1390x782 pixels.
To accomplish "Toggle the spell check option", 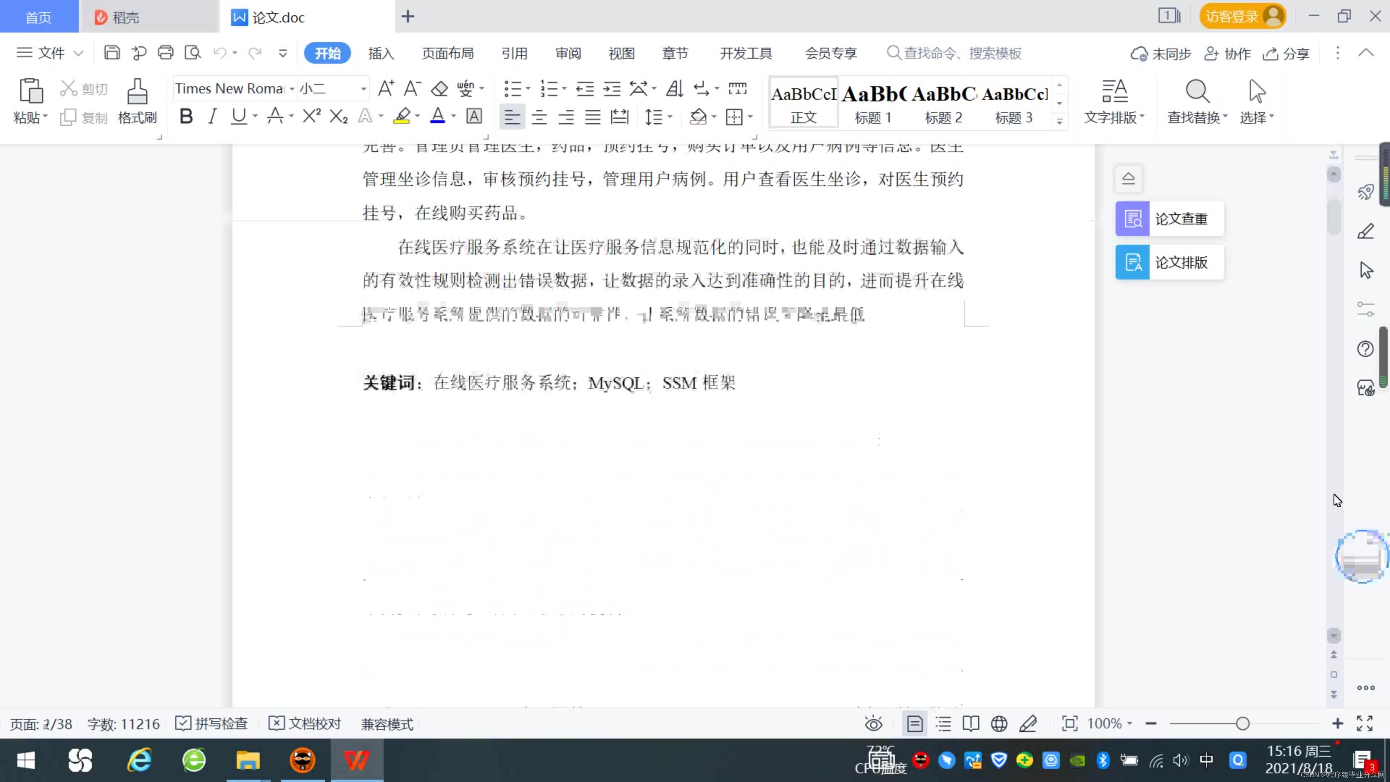I will [212, 724].
